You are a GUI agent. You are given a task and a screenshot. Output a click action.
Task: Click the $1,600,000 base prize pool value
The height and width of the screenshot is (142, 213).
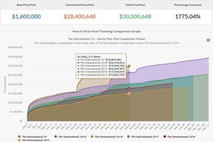coord(26,16)
